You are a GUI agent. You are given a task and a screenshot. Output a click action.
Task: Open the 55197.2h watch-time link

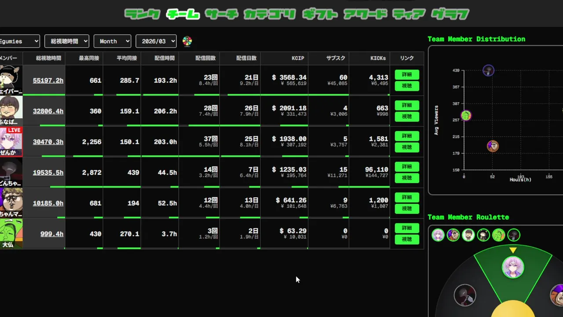click(x=48, y=81)
